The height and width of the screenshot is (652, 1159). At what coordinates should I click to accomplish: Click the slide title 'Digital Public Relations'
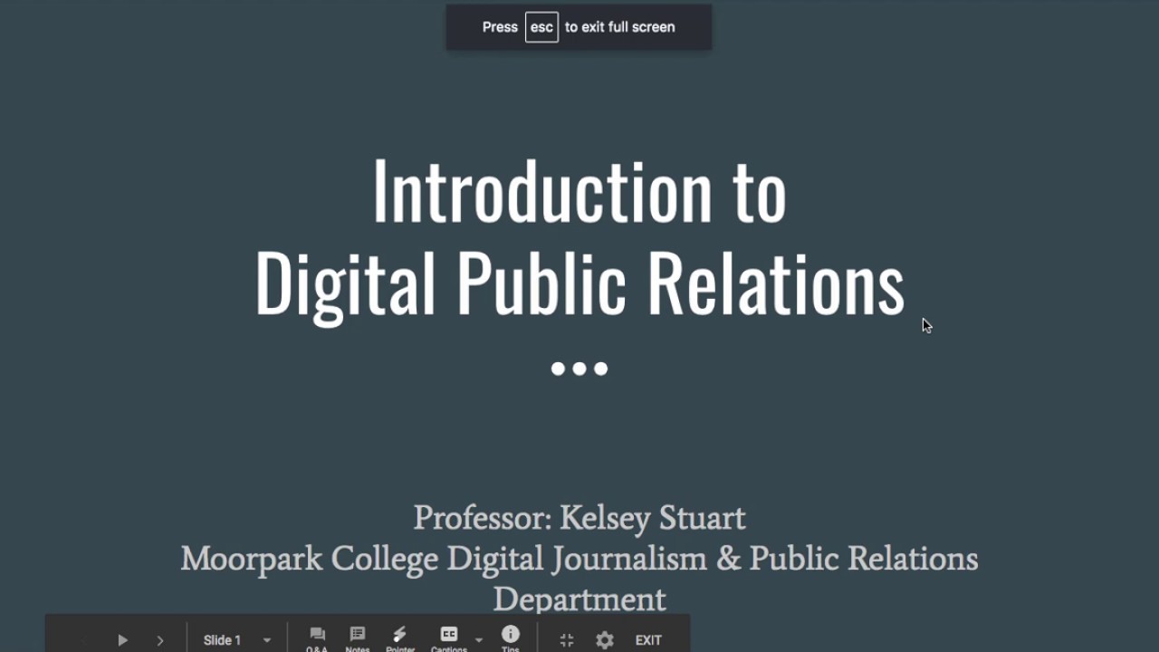click(579, 284)
